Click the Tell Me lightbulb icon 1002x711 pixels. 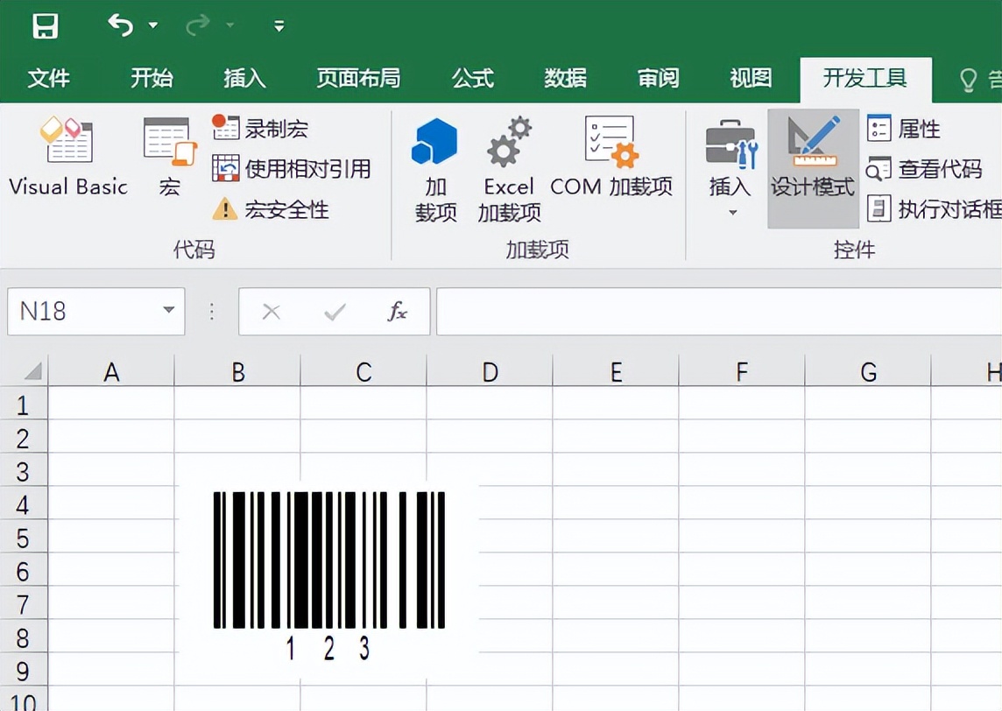969,81
